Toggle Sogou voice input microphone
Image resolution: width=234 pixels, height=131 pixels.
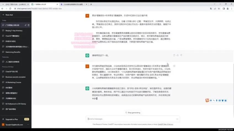click(217, 100)
